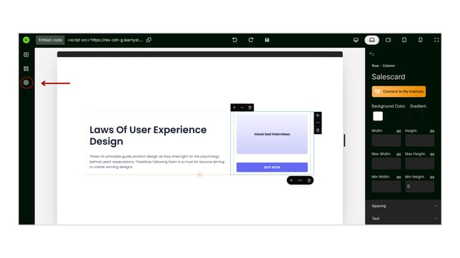This screenshot has width=460, height=258.
Task: Undo the last change
Action: click(234, 40)
